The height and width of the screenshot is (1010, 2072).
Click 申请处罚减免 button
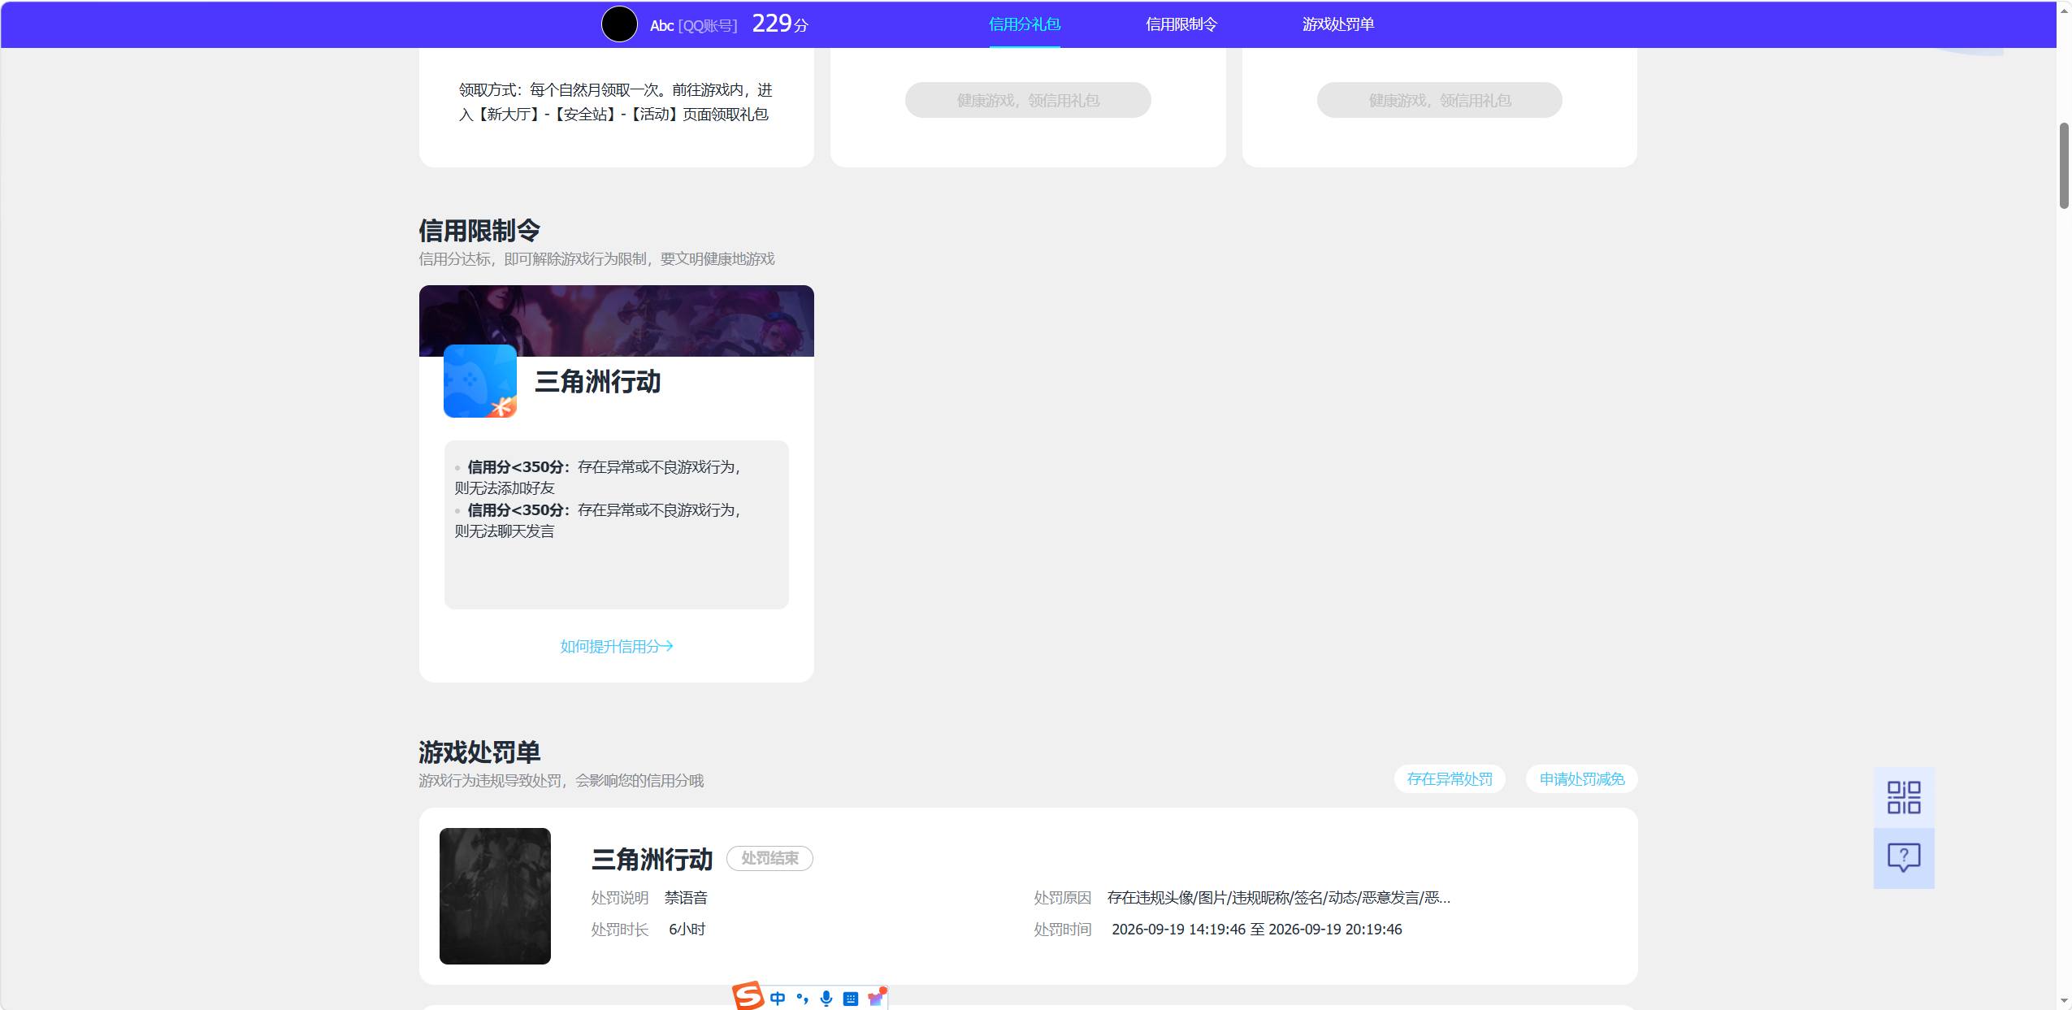pos(1582,779)
